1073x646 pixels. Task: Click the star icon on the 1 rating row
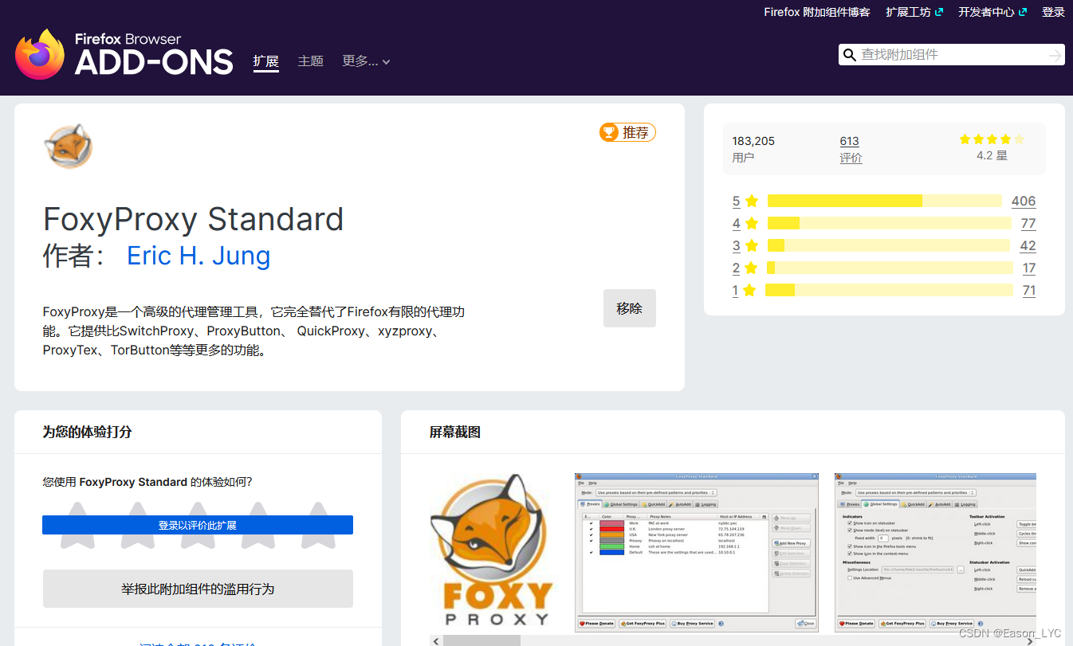pos(749,290)
